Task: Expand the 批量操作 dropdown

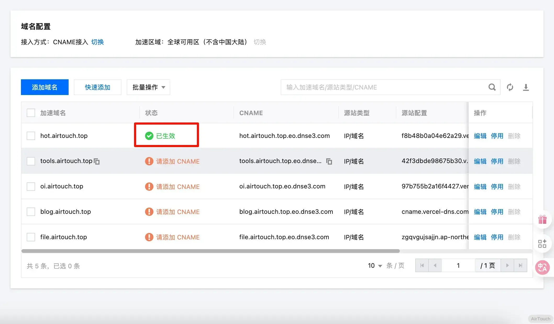Action: [x=148, y=87]
